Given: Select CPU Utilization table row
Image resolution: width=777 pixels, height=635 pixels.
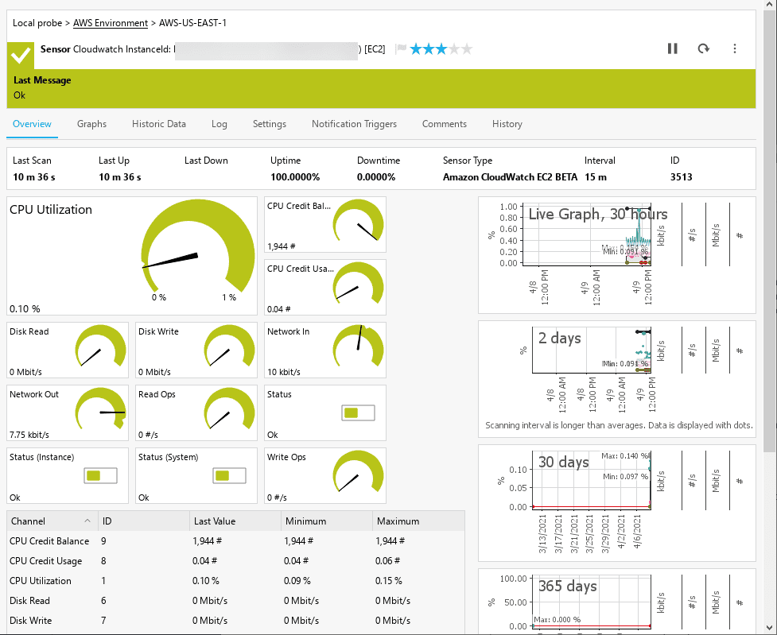Looking at the screenshot, I should click(x=236, y=580).
